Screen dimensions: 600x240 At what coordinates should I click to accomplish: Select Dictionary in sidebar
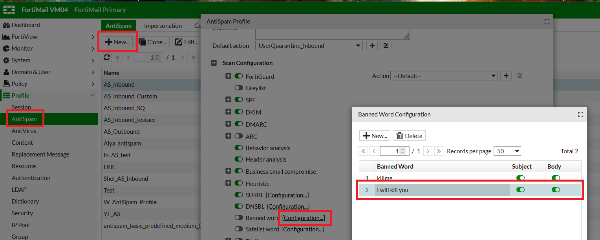25,202
